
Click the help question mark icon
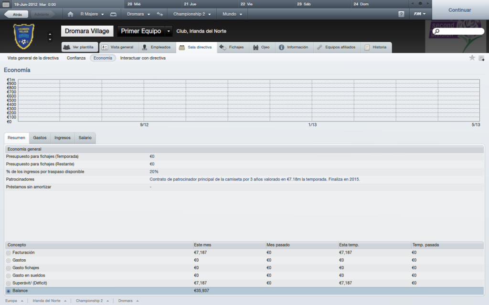tap(401, 14)
